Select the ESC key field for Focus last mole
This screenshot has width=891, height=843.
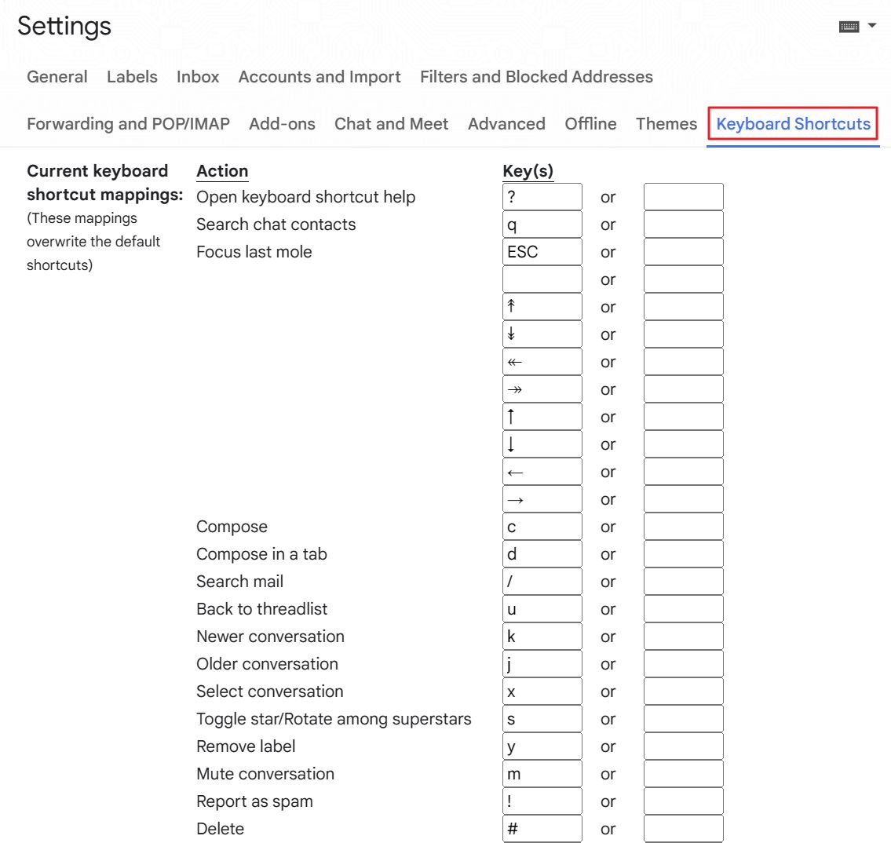point(542,252)
